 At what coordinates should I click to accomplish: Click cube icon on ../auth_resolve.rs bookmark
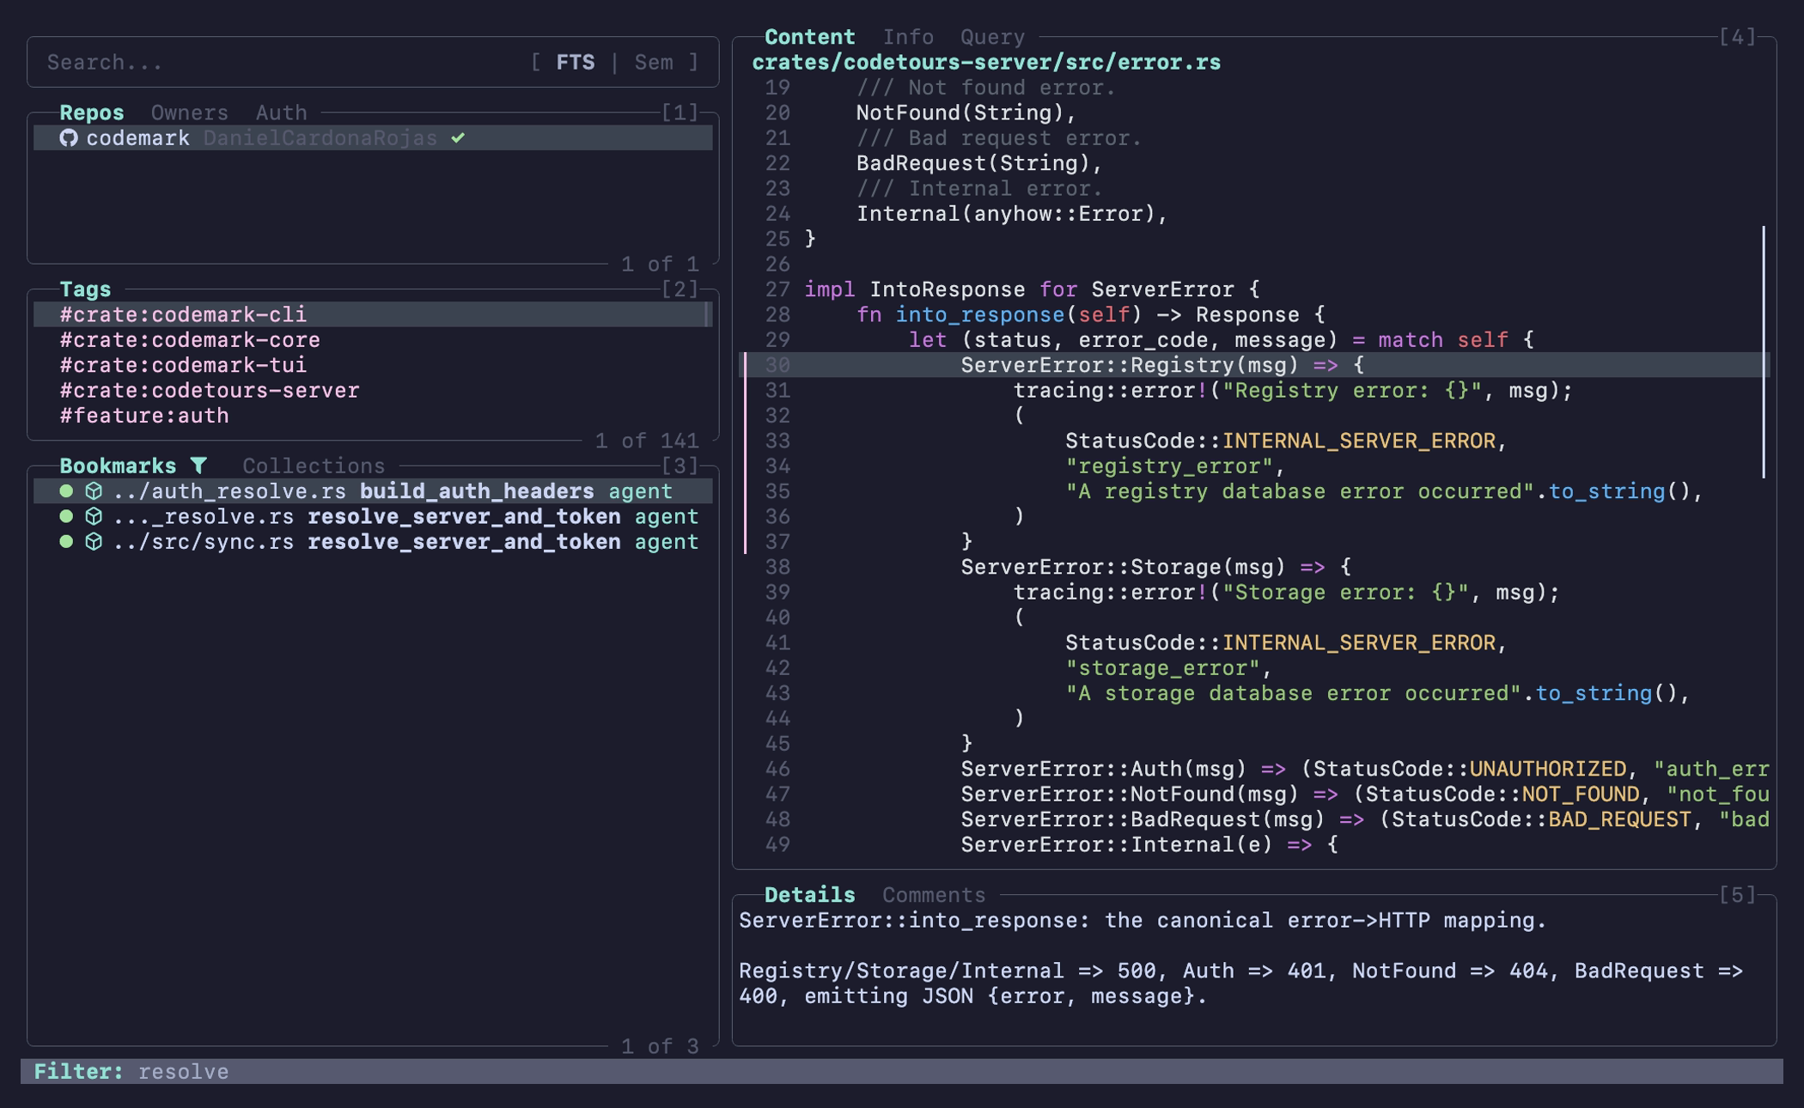pos(94,491)
